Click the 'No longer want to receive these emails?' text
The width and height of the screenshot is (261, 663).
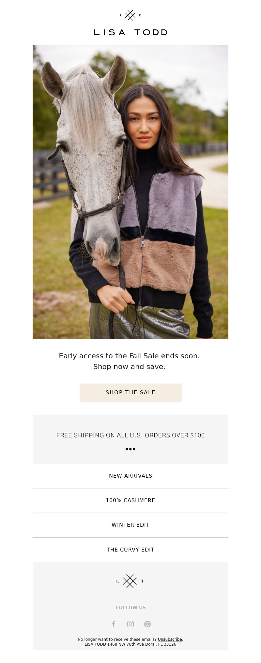click(117, 639)
